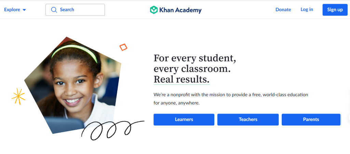
Task: Click the "For every student" headline
Action: tap(194, 58)
